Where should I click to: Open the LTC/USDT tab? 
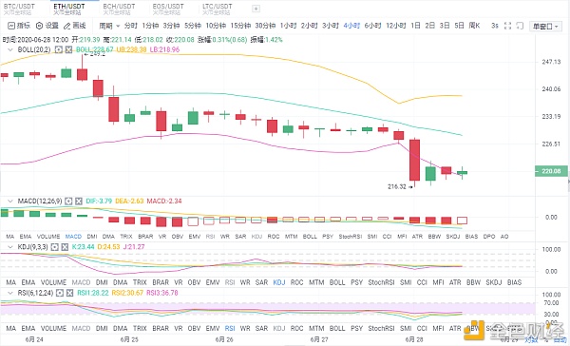(217, 9)
